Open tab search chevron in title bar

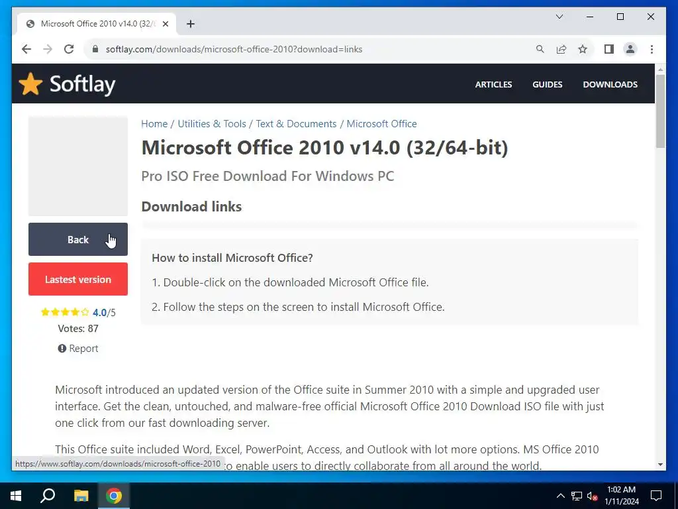pyautogui.click(x=559, y=17)
